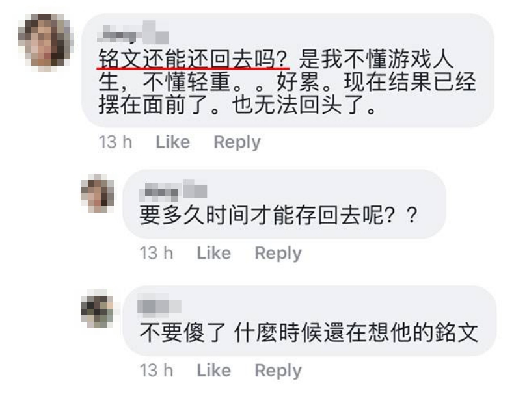
Task: Click the blurred author name above 铭文还能还回去吗
Action: 133,33
